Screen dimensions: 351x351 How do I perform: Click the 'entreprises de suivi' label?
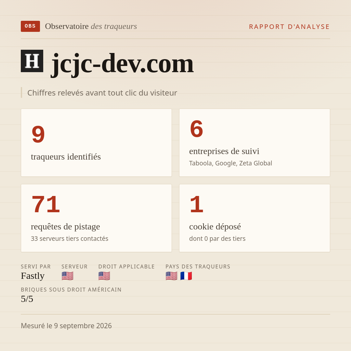[224, 151]
